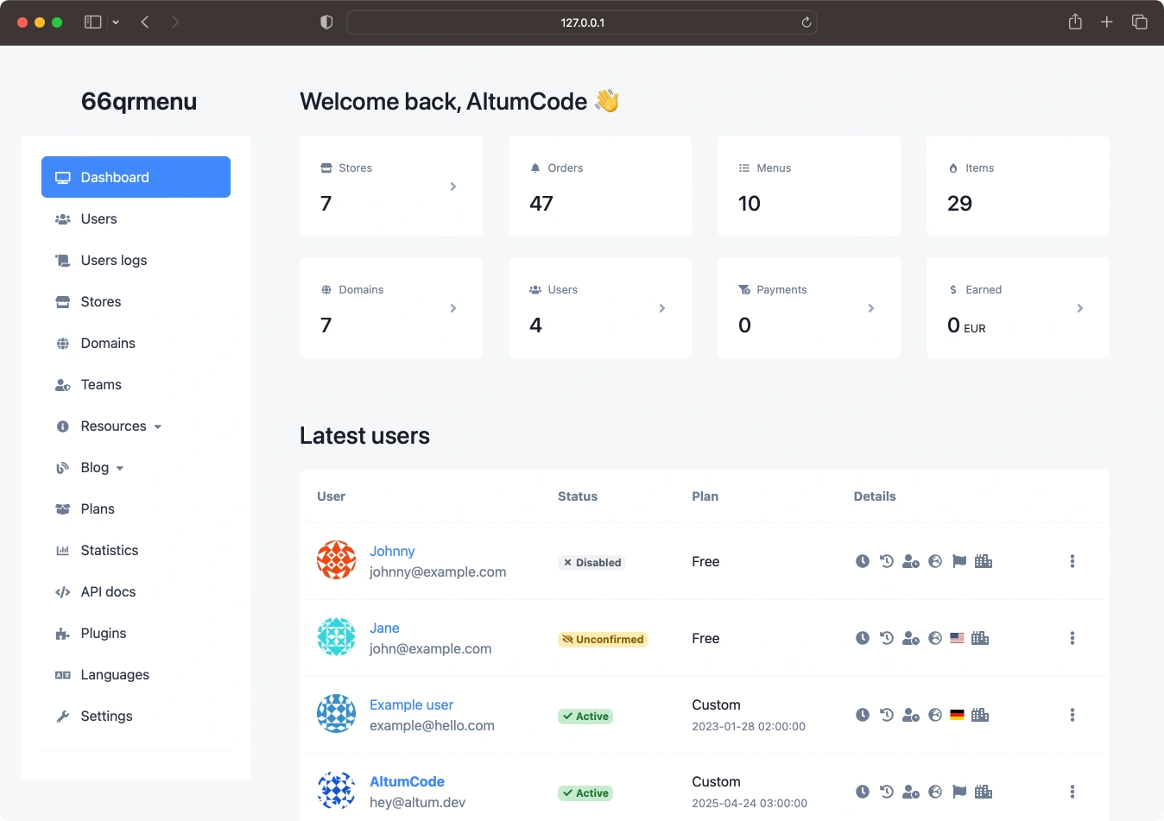Image resolution: width=1164 pixels, height=821 pixels.
Task: Click the building icon in AltumCode's details
Action: click(x=983, y=792)
